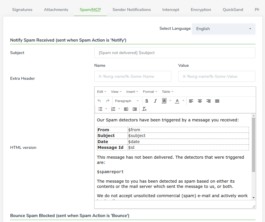
Task: Open the Edit menu
Action: (x=102, y=92)
